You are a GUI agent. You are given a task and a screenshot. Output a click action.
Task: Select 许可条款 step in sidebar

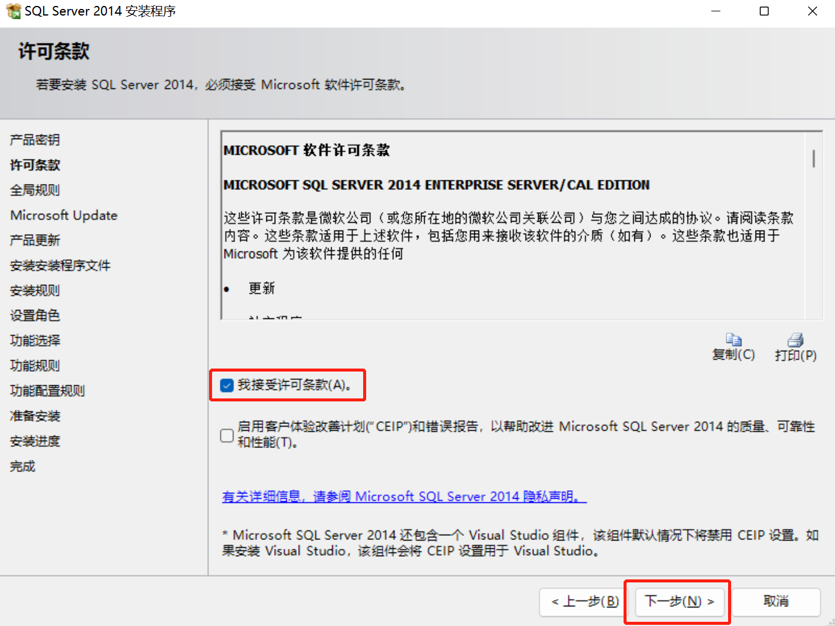35,165
